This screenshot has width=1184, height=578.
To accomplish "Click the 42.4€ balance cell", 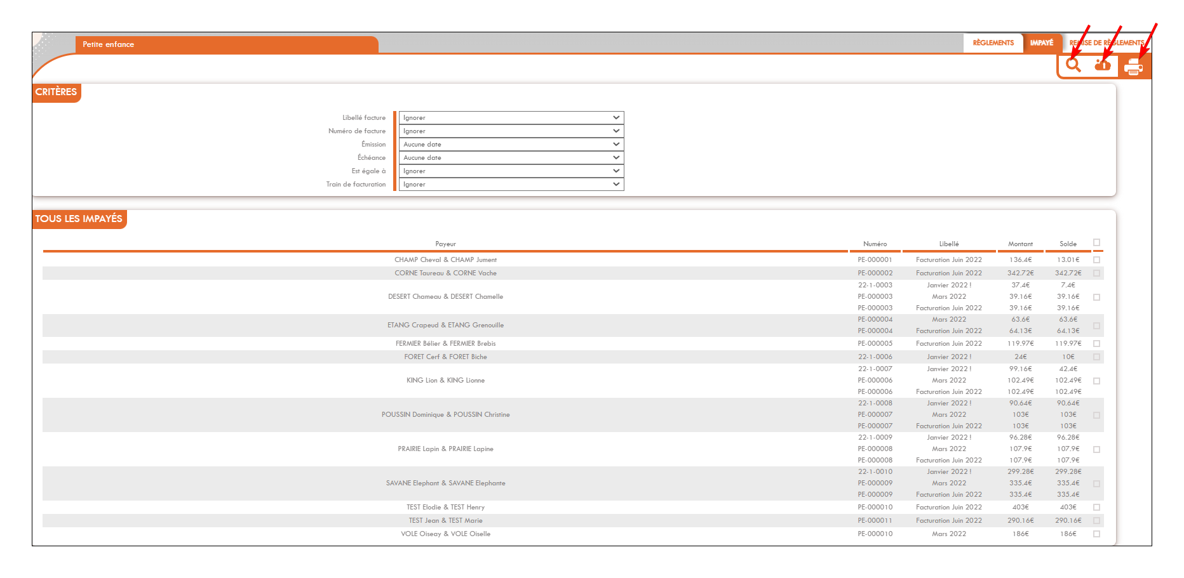I will point(1068,369).
